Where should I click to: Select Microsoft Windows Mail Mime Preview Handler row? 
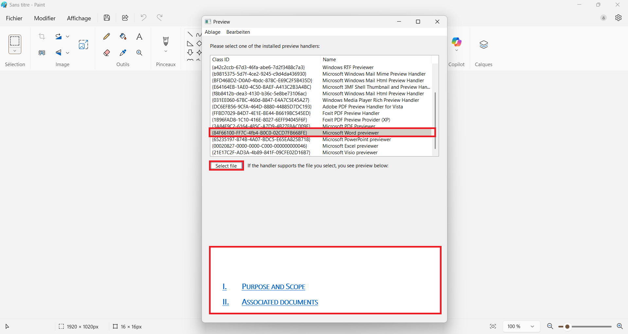(321, 74)
